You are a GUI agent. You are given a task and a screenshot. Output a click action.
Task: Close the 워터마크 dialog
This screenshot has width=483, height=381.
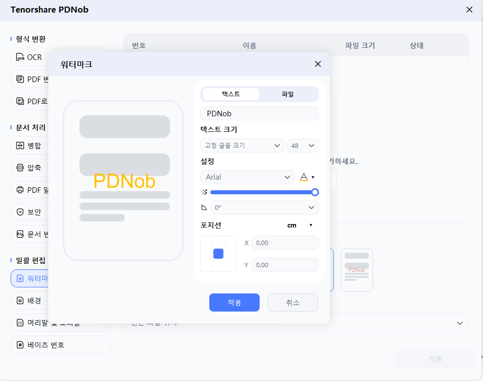click(318, 64)
